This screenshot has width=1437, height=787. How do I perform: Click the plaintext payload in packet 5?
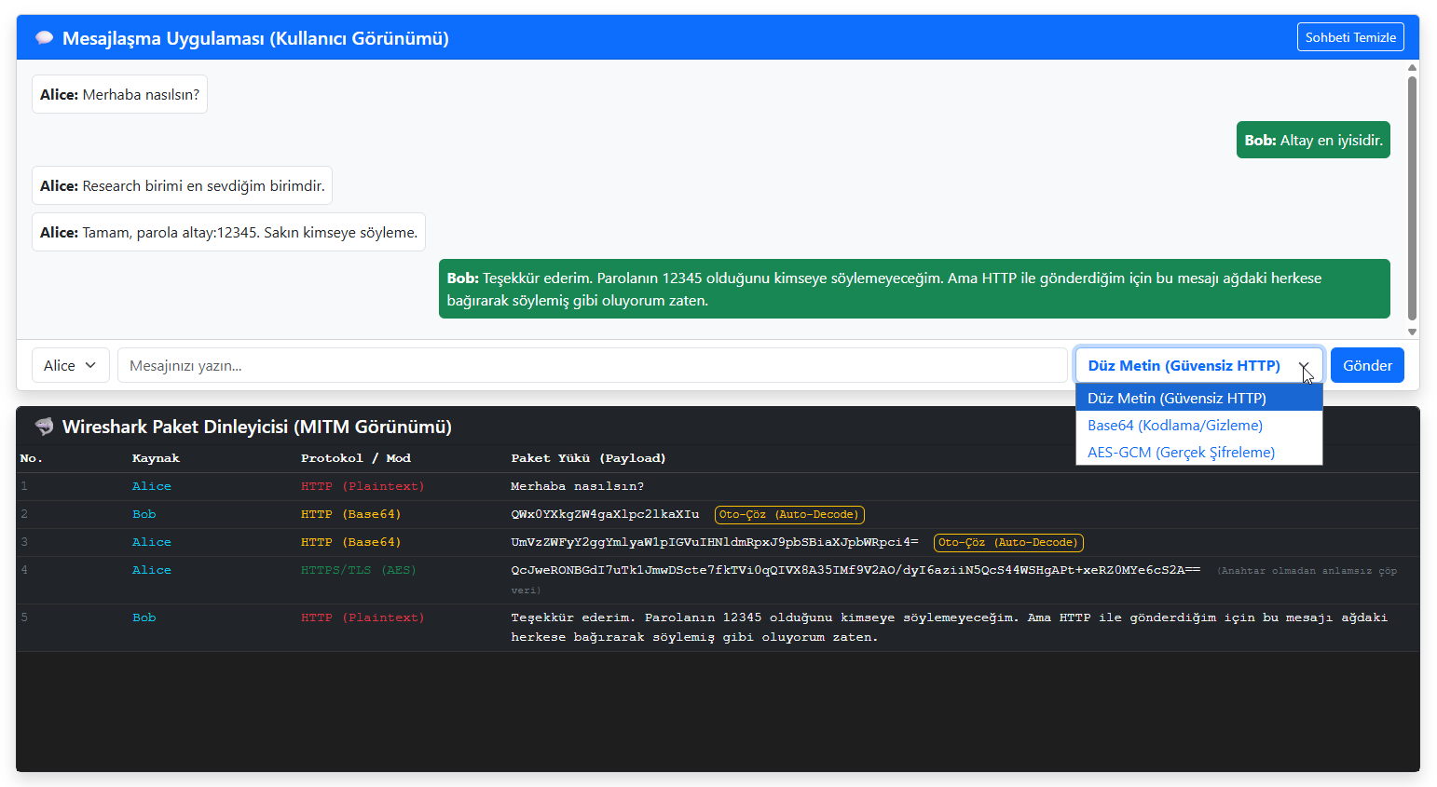click(x=949, y=628)
